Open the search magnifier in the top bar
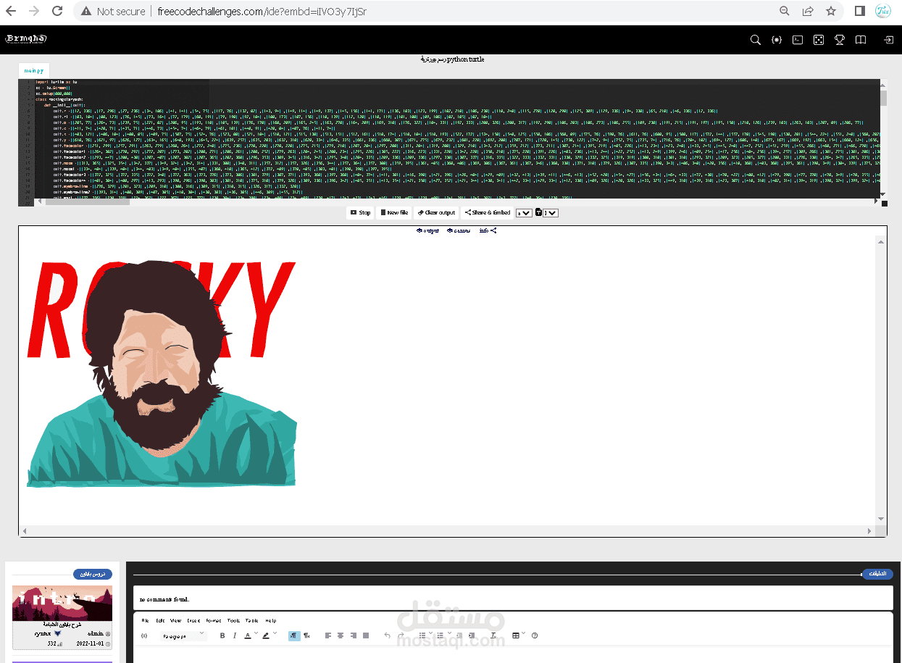 click(756, 40)
